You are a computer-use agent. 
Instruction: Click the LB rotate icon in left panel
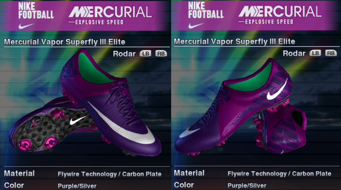(145, 53)
